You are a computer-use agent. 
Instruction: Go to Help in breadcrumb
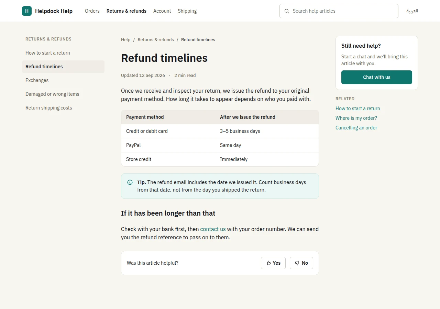[126, 40]
